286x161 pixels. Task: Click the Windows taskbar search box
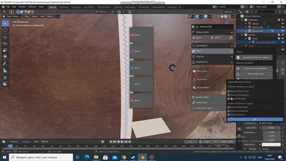coord(41,157)
